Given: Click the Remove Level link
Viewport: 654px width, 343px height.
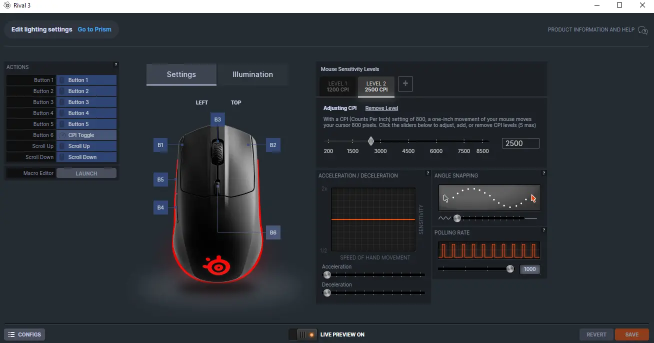Looking at the screenshot, I should (x=381, y=108).
